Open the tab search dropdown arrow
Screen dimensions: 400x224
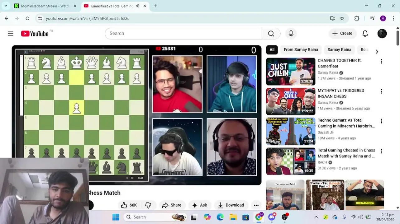click(6, 6)
